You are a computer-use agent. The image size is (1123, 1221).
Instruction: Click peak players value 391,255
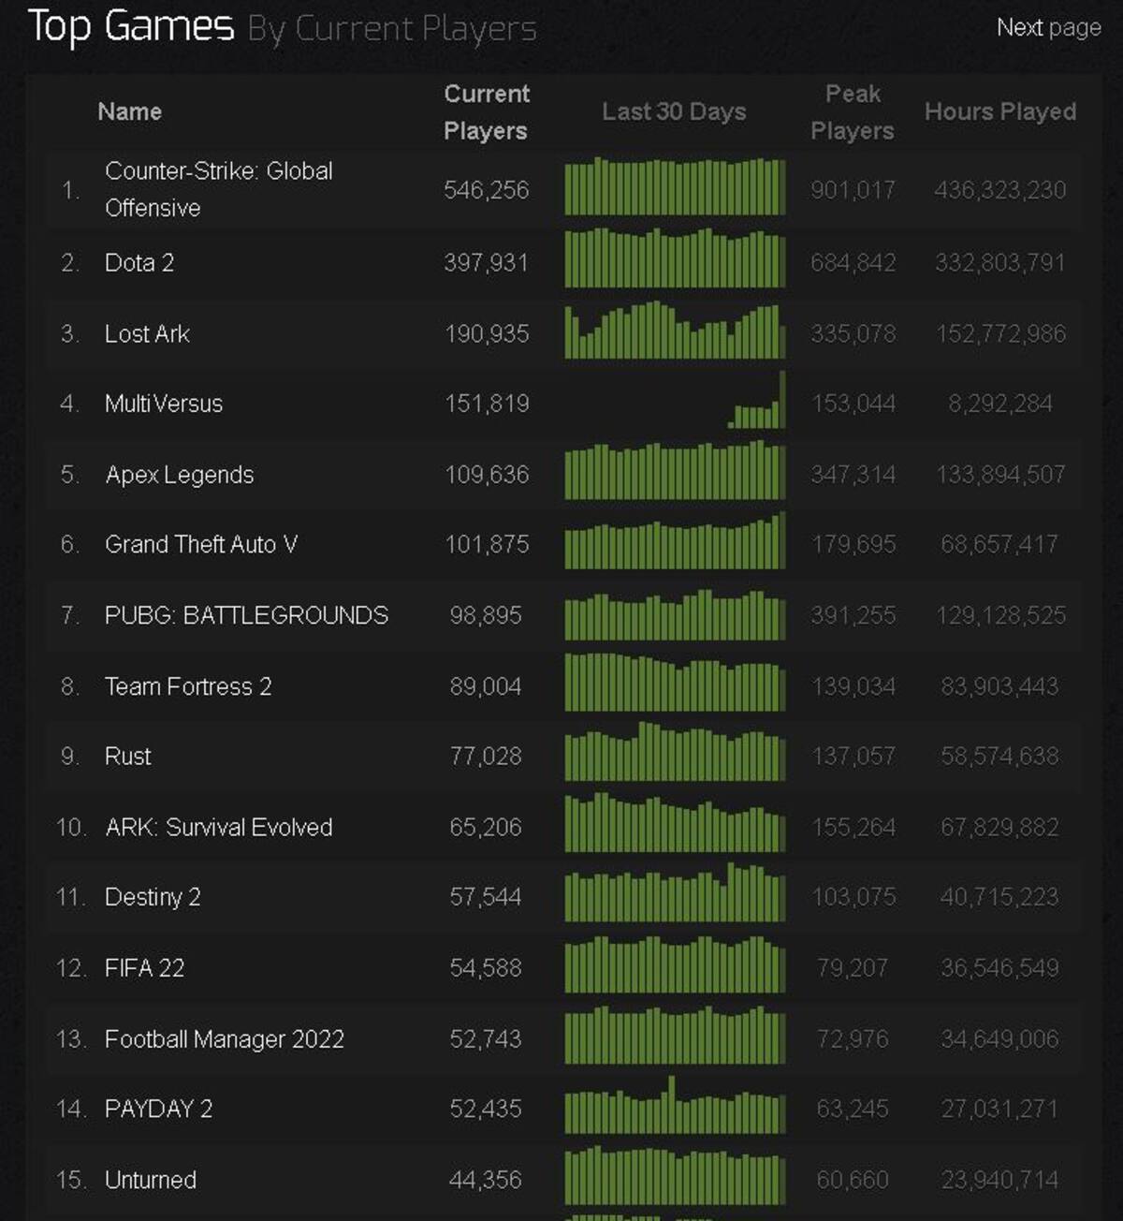(x=853, y=615)
